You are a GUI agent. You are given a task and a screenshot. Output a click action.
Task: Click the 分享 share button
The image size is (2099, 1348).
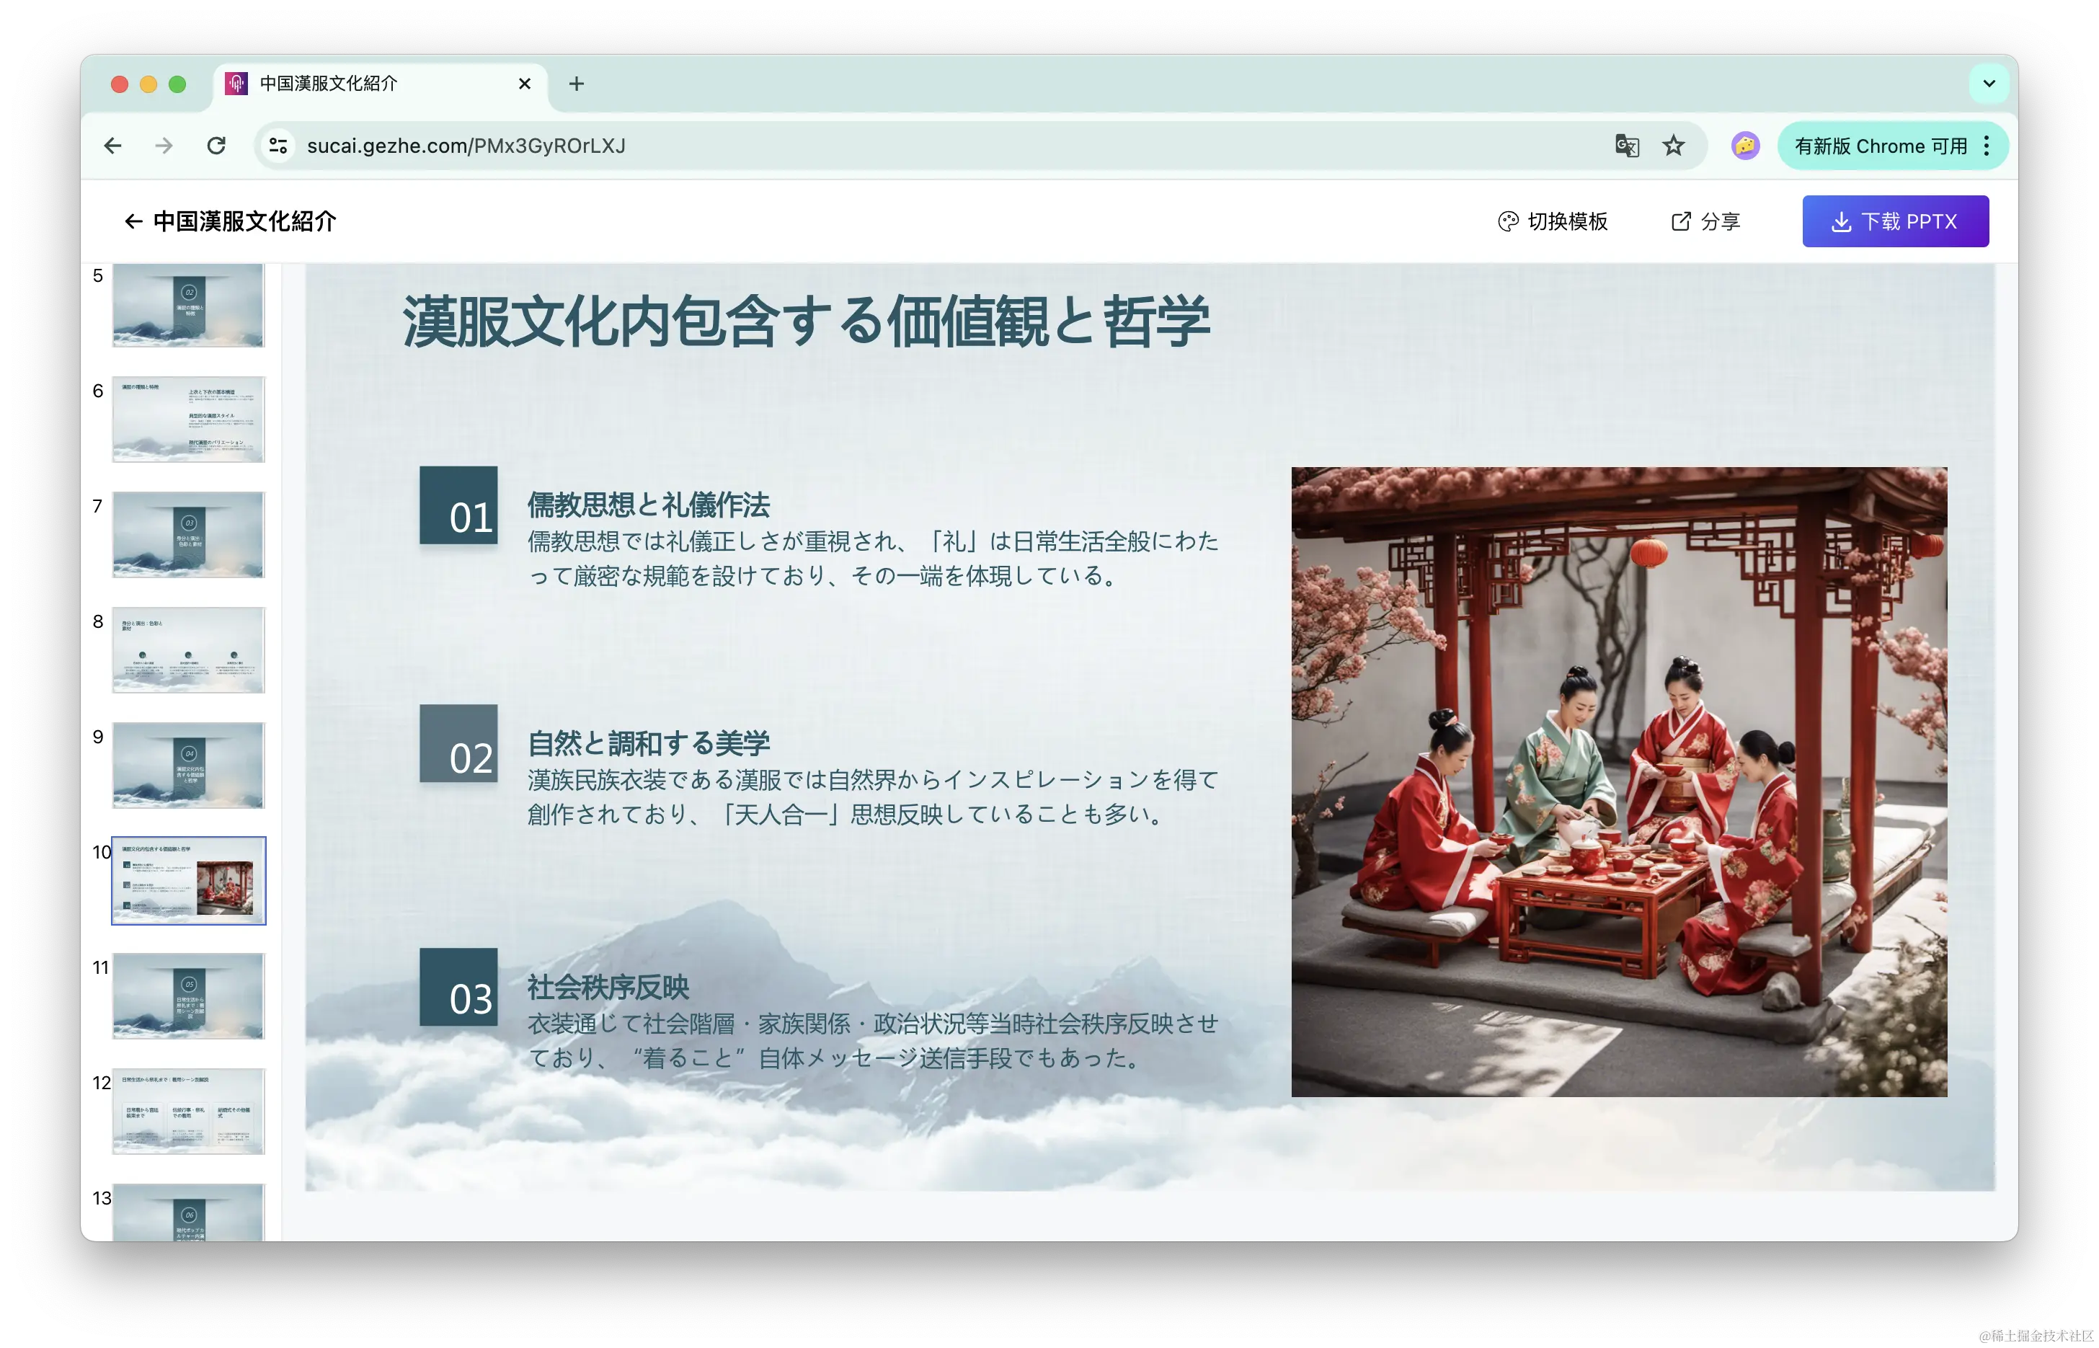coord(1705,221)
